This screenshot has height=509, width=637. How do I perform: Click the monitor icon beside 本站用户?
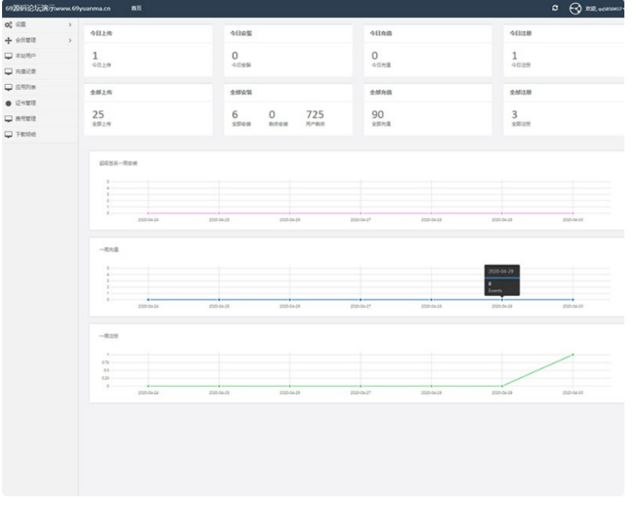click(9, 56)
